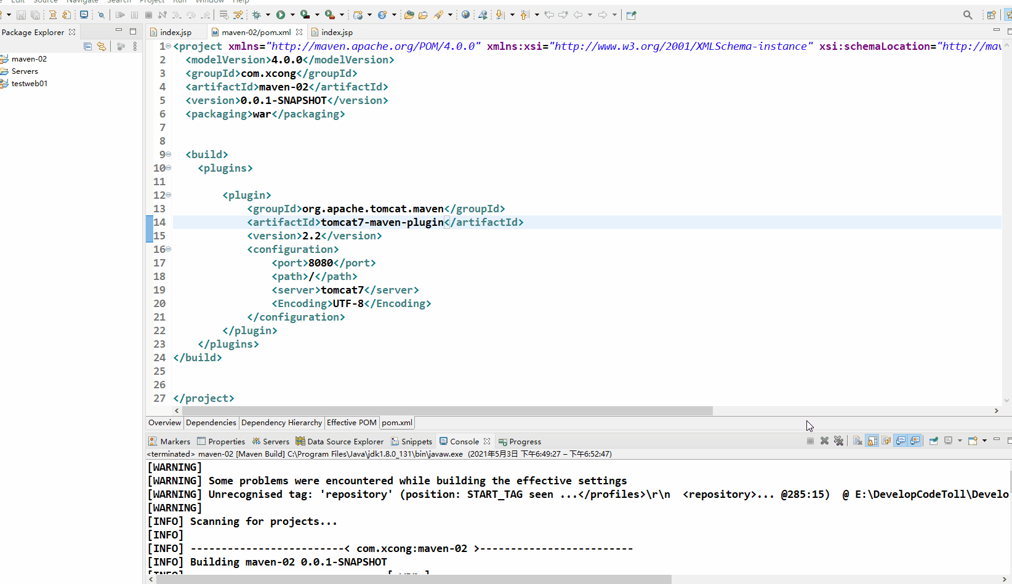Open the Debug dropdown arrow
The image size is (1012, 584).
(x=268, y=15)
